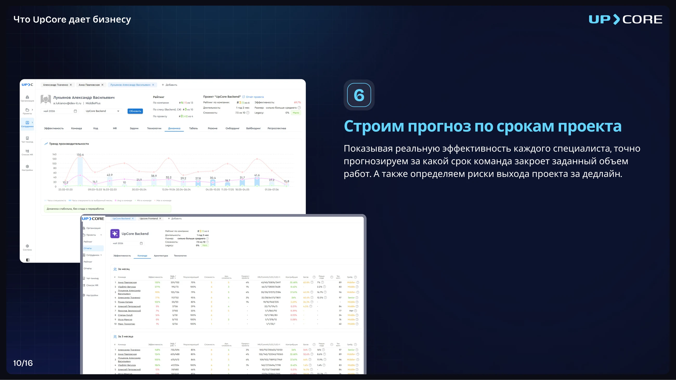Click help icon beside 62.8% bug value

312,282
